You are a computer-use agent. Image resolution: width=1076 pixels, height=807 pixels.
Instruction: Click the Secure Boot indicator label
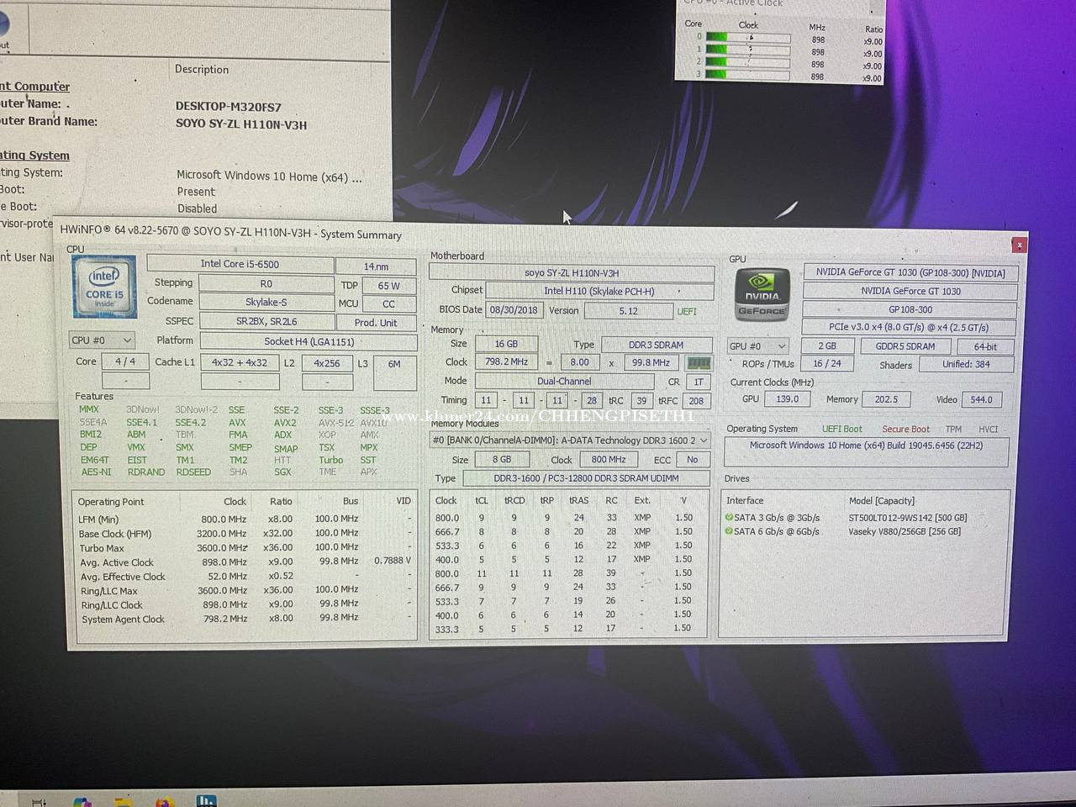905,429
